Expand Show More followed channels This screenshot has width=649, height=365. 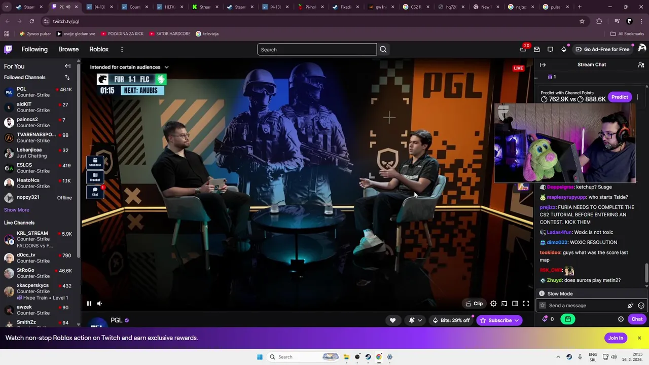(x=17, y=210)
